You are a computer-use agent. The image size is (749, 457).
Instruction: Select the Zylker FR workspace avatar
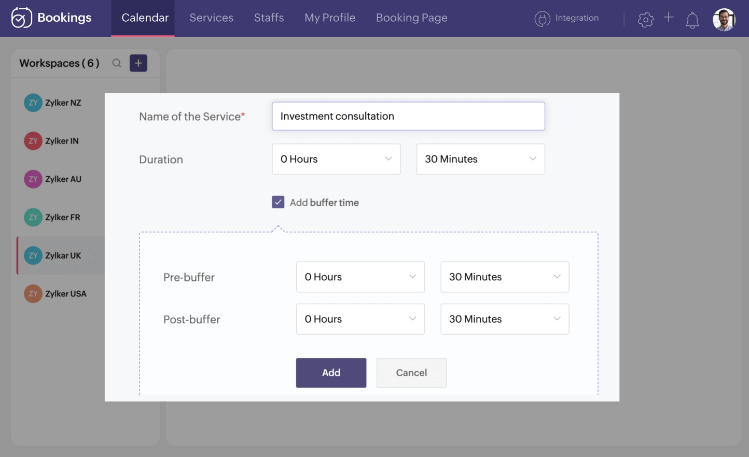pyautogui.click(x=33, y=217)
